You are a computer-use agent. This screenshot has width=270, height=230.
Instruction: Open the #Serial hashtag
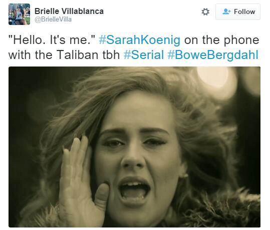point(144,55)
